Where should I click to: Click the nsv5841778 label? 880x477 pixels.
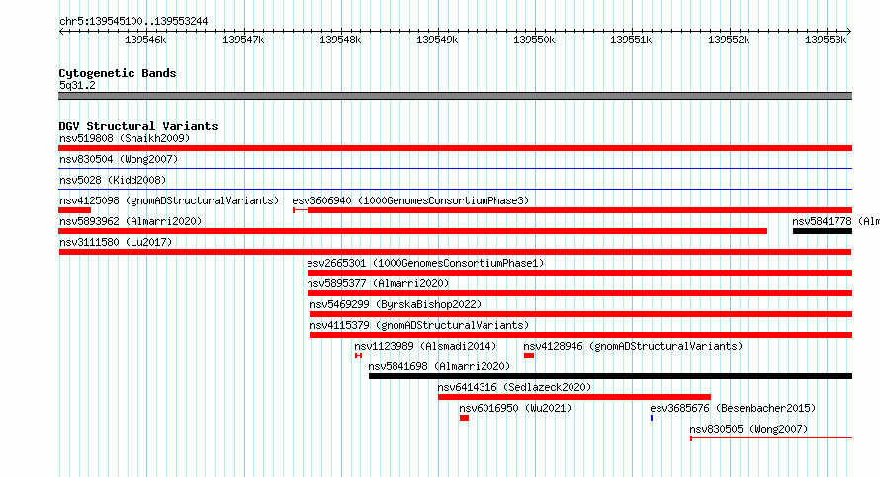click(836, 221)
